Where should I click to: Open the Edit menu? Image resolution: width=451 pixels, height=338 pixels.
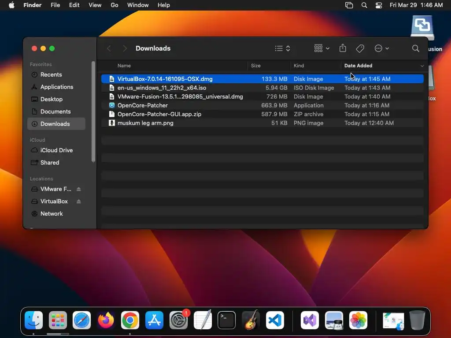[74, 5]
